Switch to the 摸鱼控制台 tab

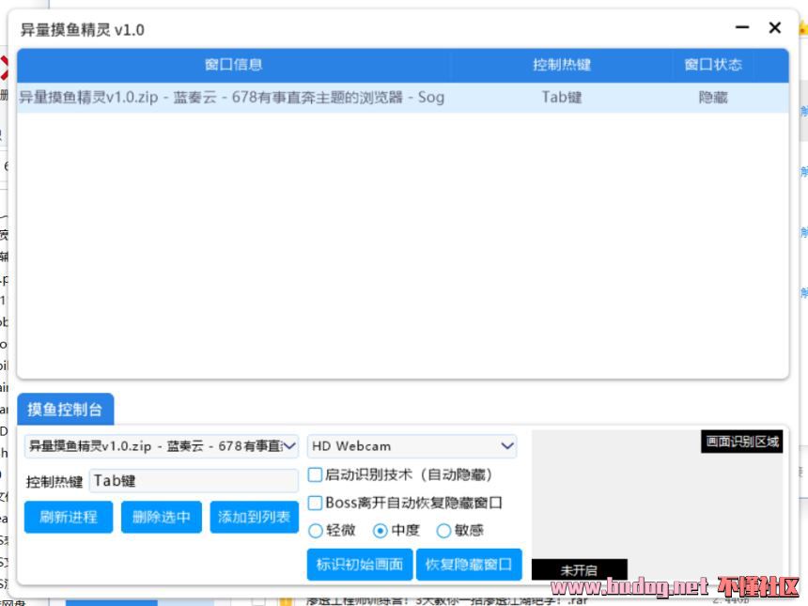tap(65, 409)
